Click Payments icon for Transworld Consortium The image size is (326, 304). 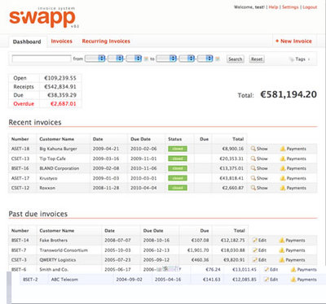(282, 250)
